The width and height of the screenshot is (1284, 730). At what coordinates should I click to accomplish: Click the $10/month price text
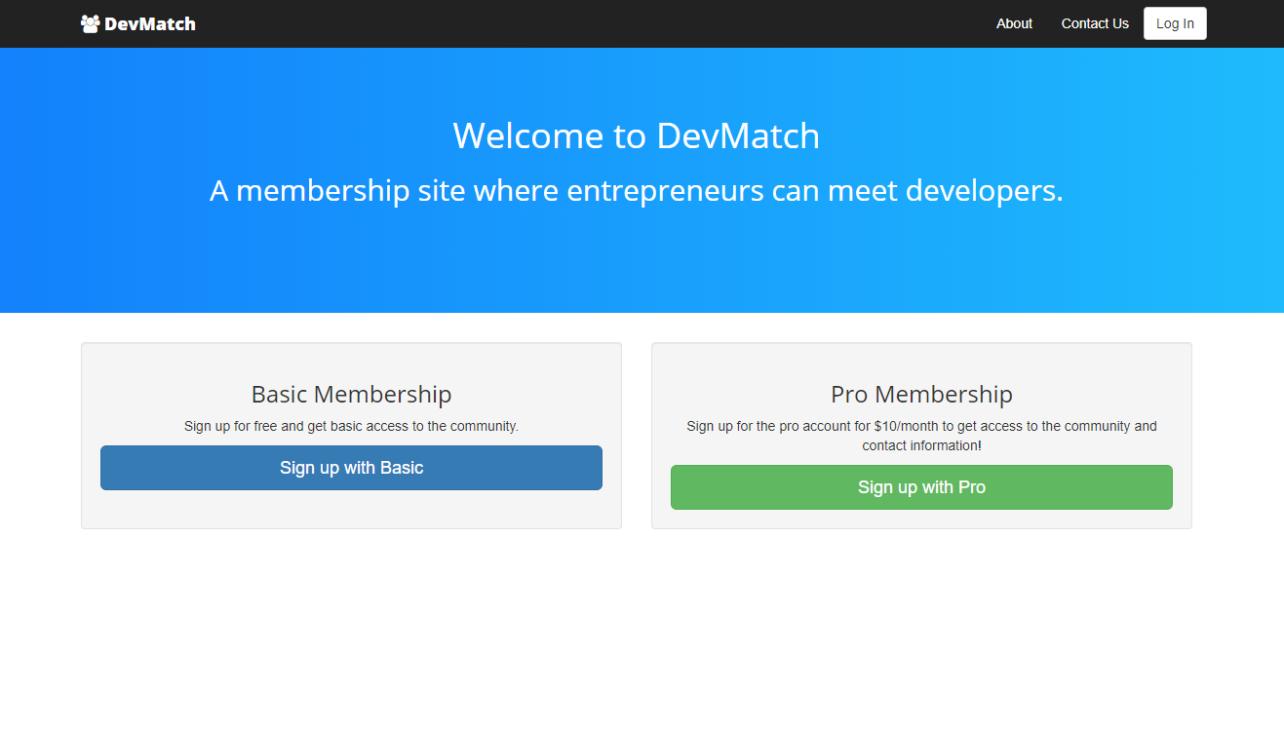tap(906, 426)
